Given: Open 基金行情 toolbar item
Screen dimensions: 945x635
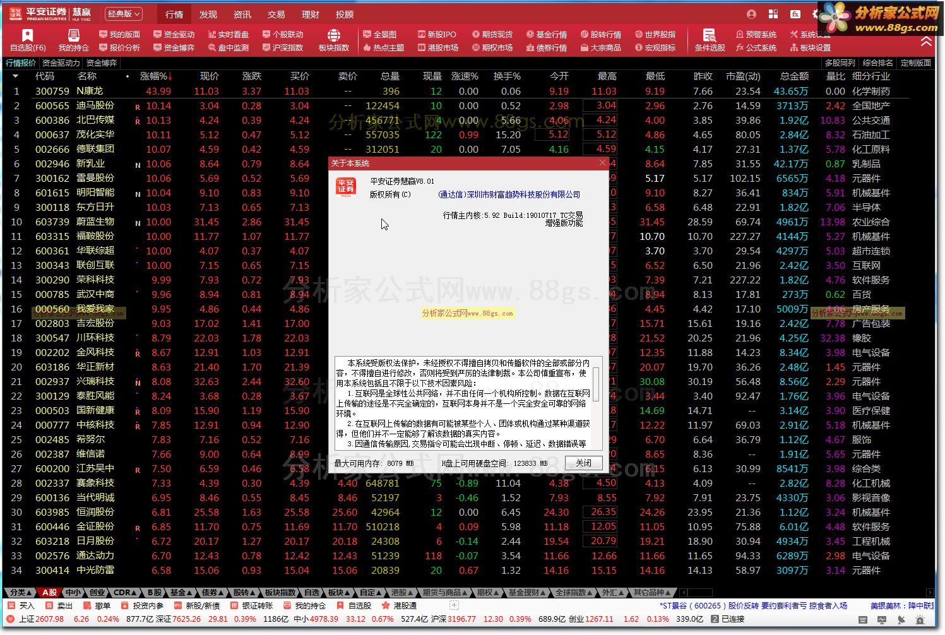Looking at the screenshot, I should (x=546, y=34).
